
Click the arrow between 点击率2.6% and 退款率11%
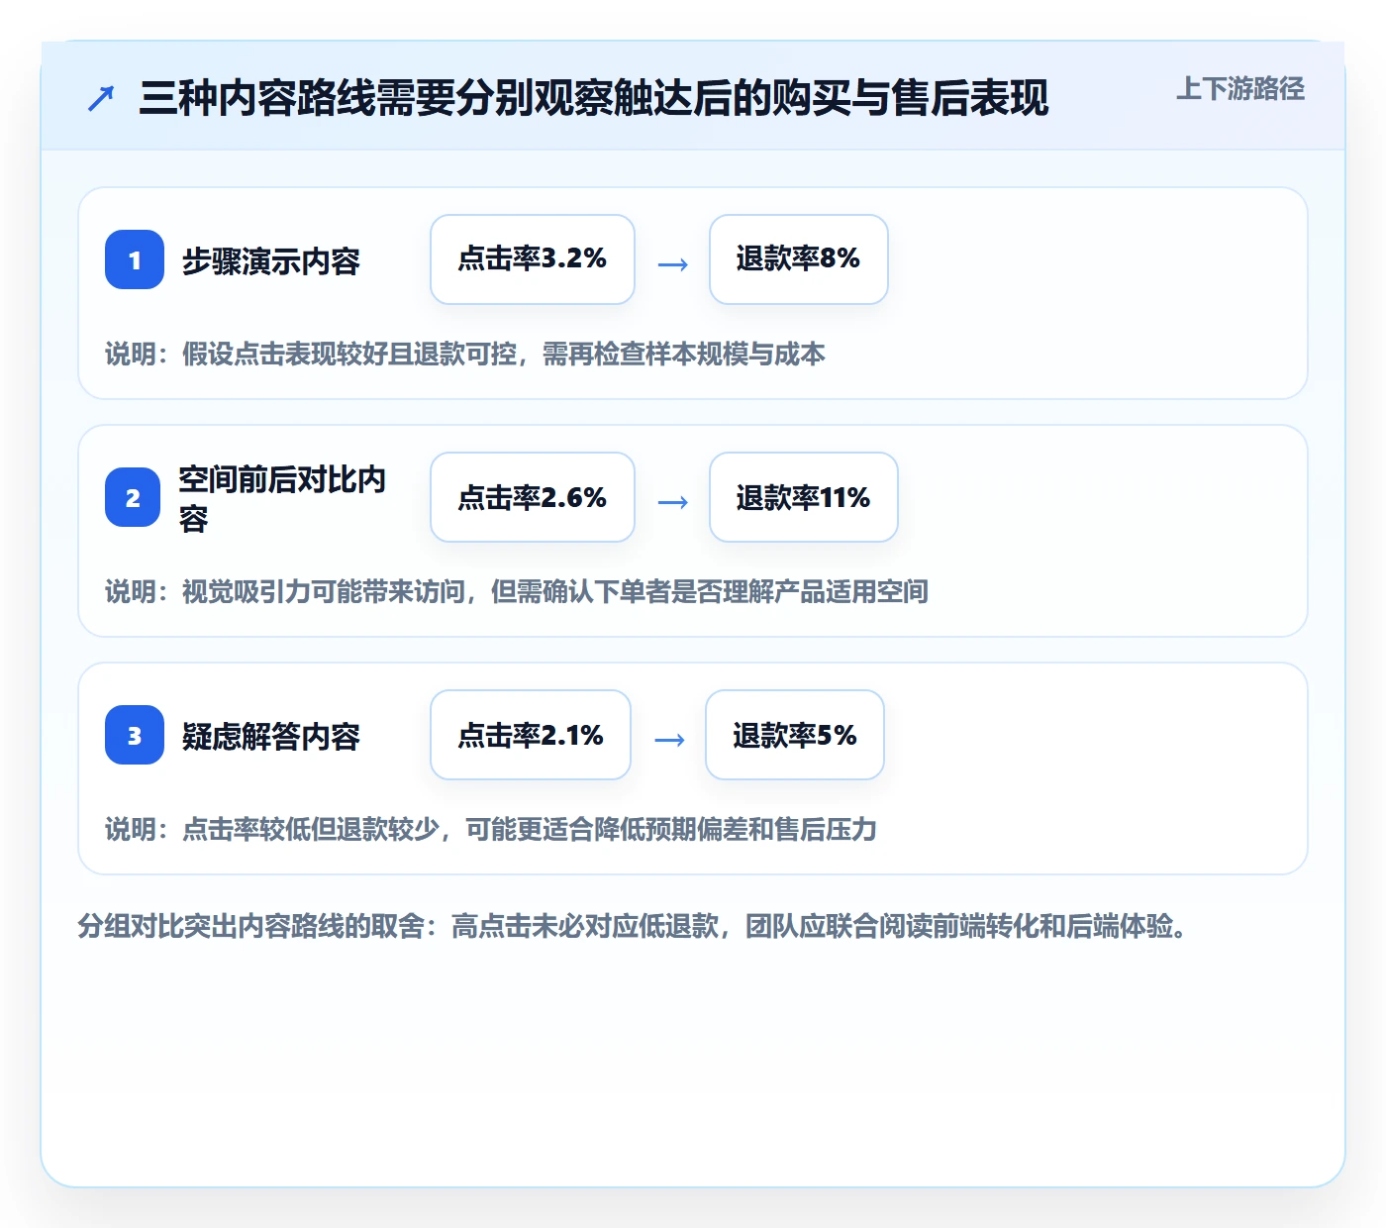(672, 501)
